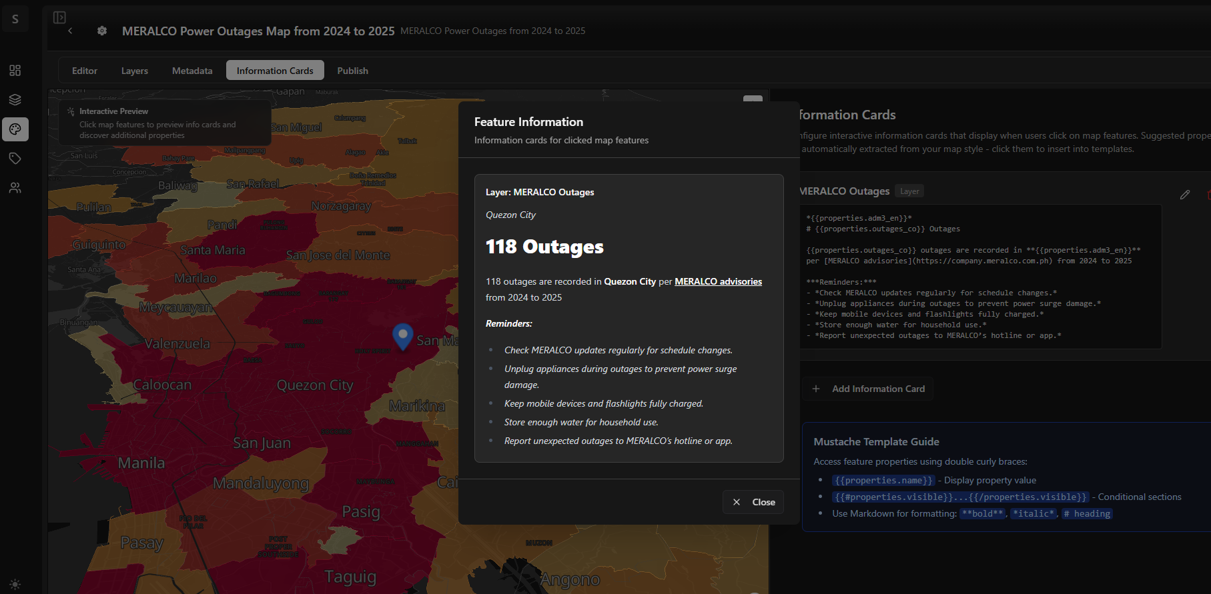Go back using the left chevron
1211x594 pixels.
pos(70,31)
